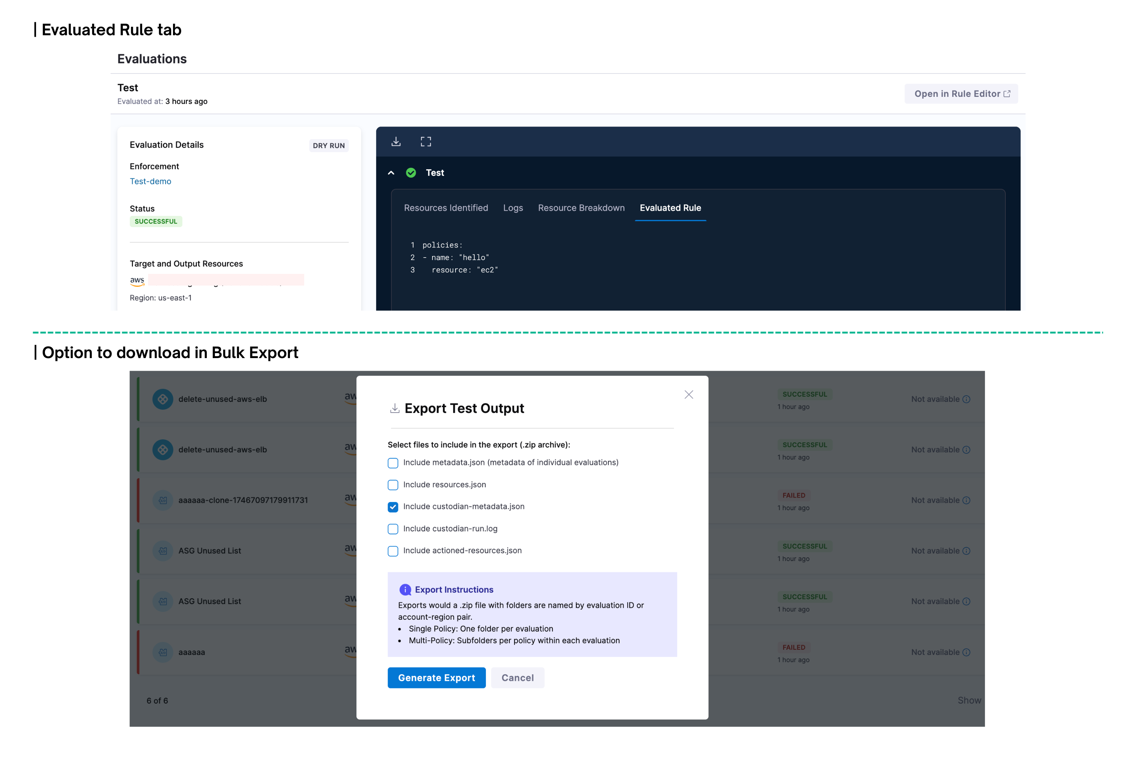Check Include metadata.json option
The height and width of the screenshot is (757, 1136).
(x=393, y=463)
